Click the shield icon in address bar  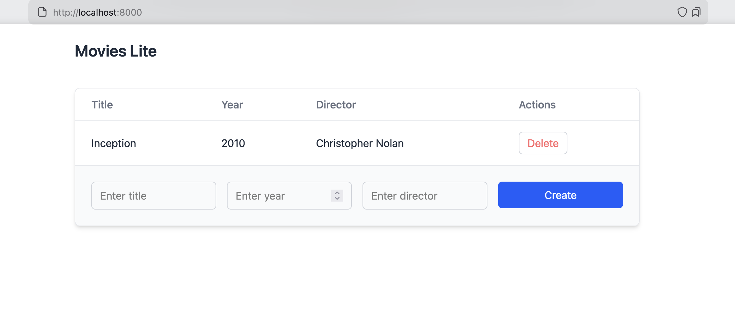682,12
